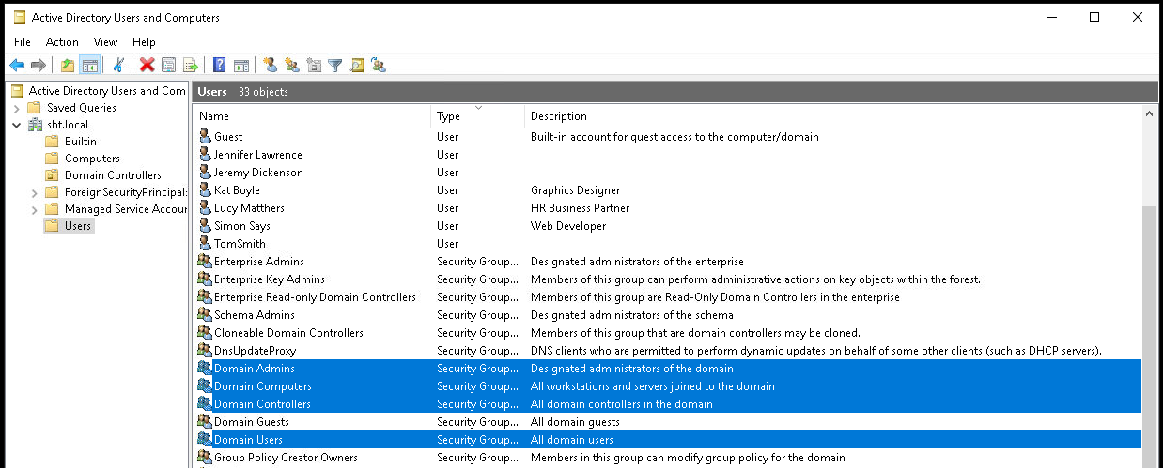Select Group Policy Creator Owners group
This screenshot has height=468, width=1163.
(x=668, y=458)
